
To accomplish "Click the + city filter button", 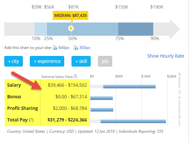I will click(14, 61).
